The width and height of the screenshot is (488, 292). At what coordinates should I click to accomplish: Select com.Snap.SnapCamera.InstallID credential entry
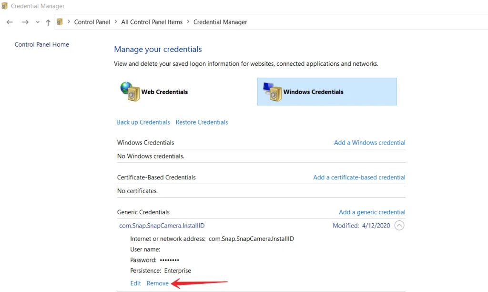[x=162, y=226]
